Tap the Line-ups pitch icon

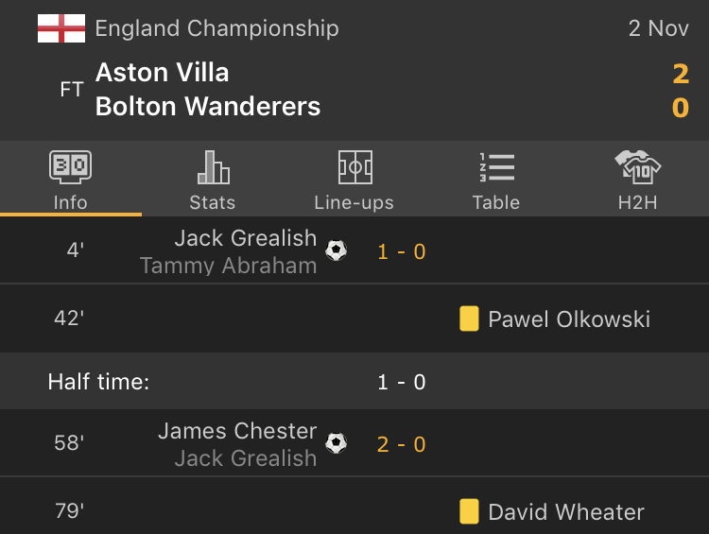(354, 167)
